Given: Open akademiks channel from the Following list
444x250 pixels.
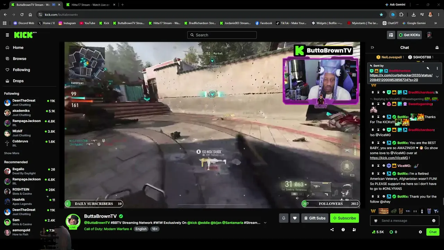Looking at the screenshot, I should tap(29, 112).
